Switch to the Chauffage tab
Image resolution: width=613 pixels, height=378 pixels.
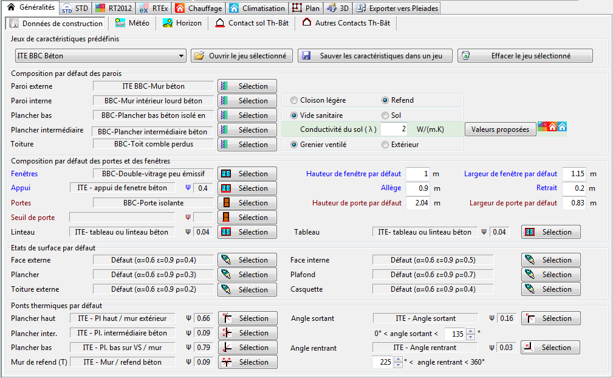pos(198,9)
